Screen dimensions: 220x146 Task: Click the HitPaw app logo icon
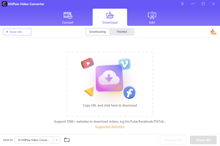tap(4, 4)
